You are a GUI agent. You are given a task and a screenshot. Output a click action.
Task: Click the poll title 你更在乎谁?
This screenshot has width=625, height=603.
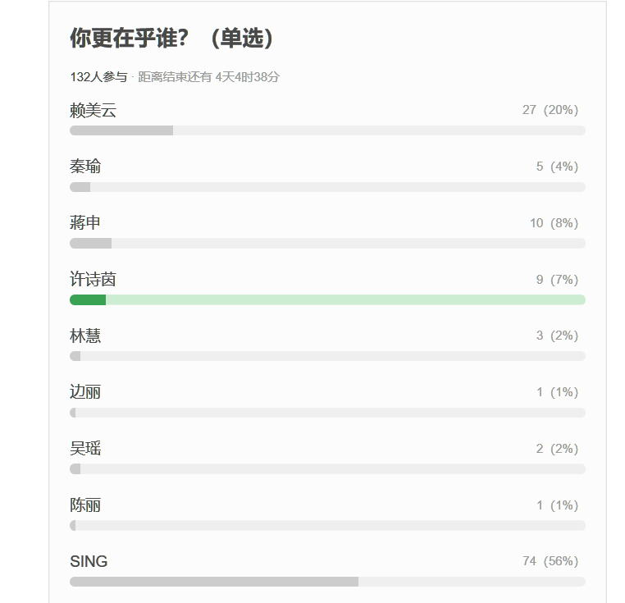click(129, 39)
